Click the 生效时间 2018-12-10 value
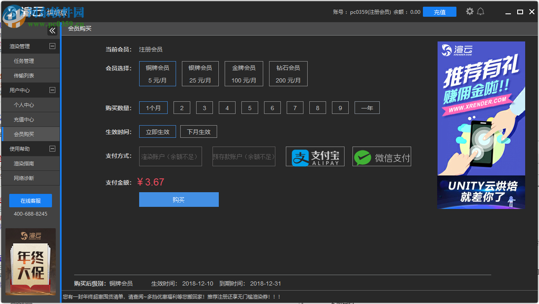539x304 pixels. click(x=198, y=283)
